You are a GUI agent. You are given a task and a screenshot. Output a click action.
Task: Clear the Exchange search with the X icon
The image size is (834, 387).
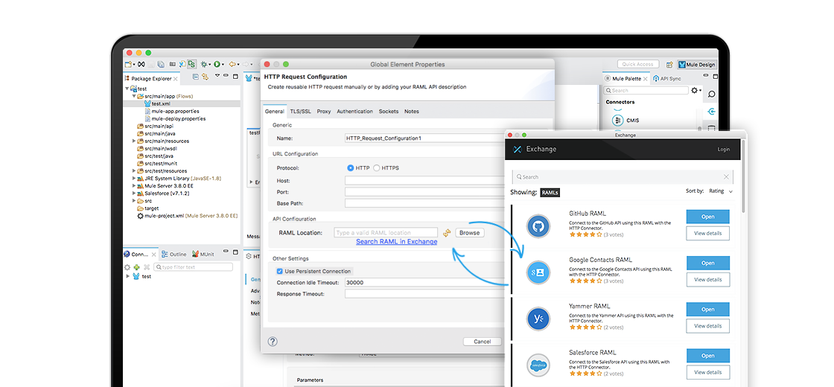pyautogui.click(x=726, y=176)
